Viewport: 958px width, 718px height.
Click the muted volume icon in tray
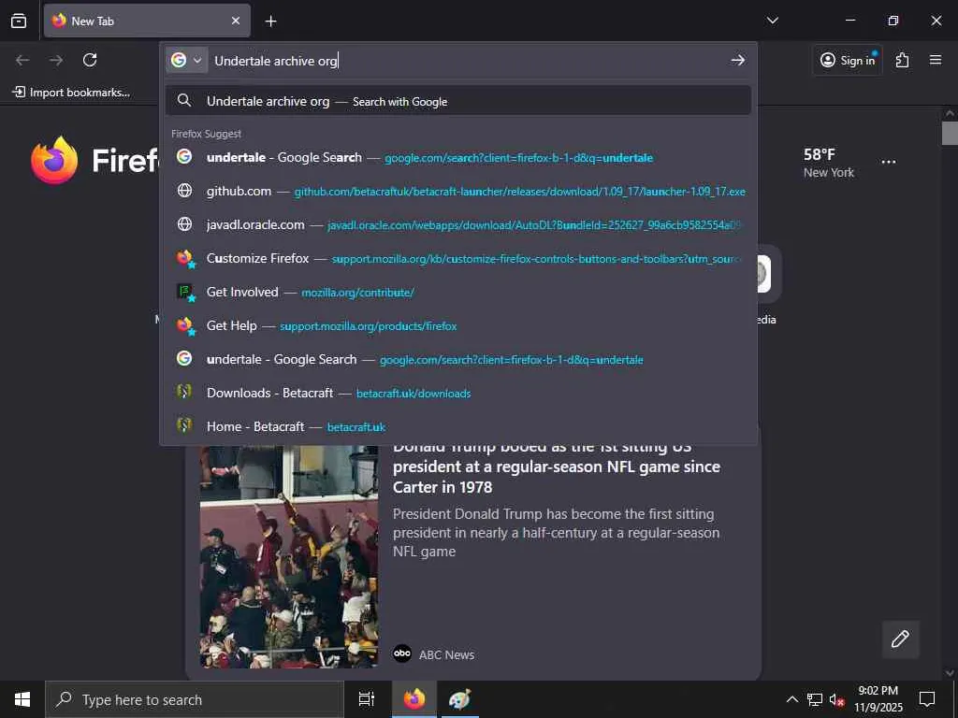[x=836, y=700]
